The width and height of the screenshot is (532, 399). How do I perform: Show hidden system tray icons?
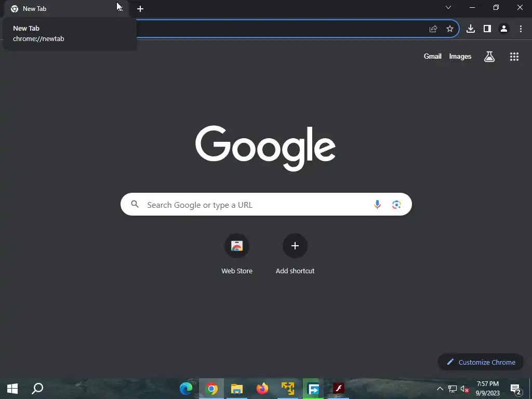[440, 389]
